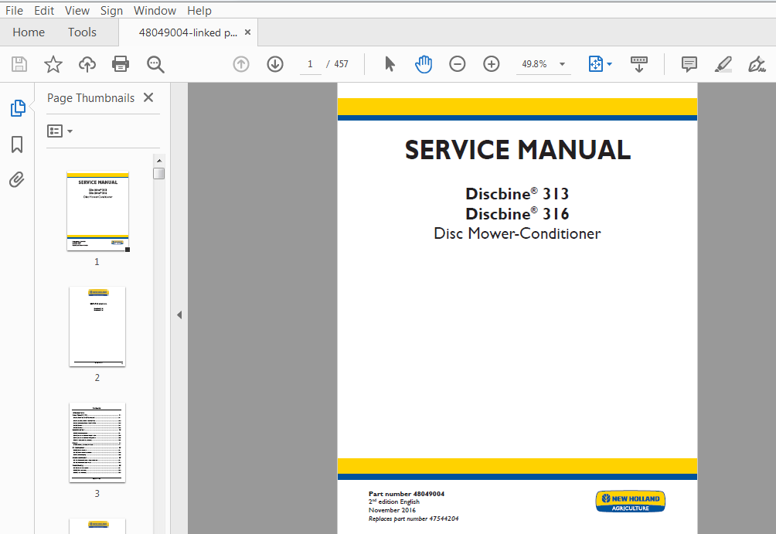Click the 49.8% zoom value field

(x=535, y=64)
